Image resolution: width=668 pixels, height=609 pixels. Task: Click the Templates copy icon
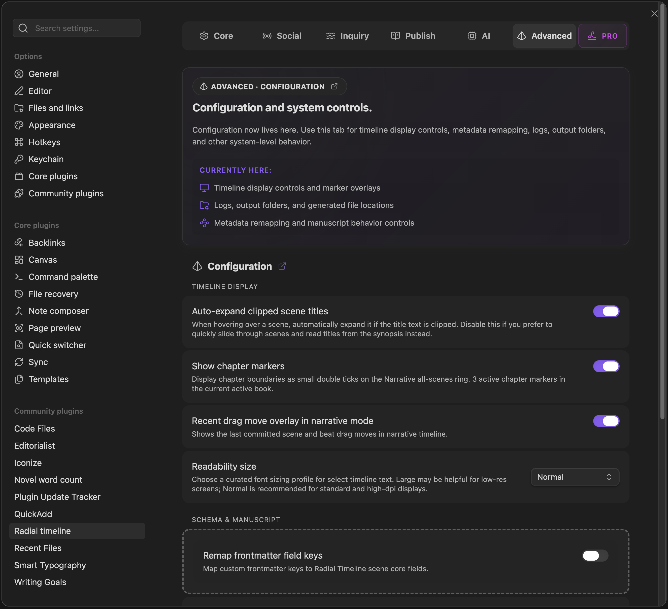(x=19, y=379)
